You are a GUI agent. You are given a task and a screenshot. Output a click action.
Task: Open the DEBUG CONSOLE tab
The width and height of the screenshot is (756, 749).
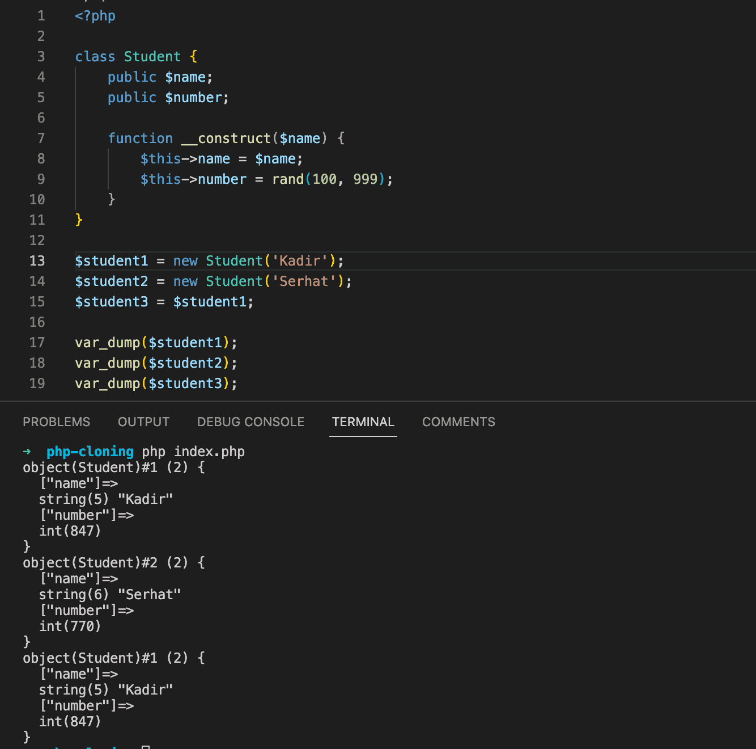click(250, 422)
